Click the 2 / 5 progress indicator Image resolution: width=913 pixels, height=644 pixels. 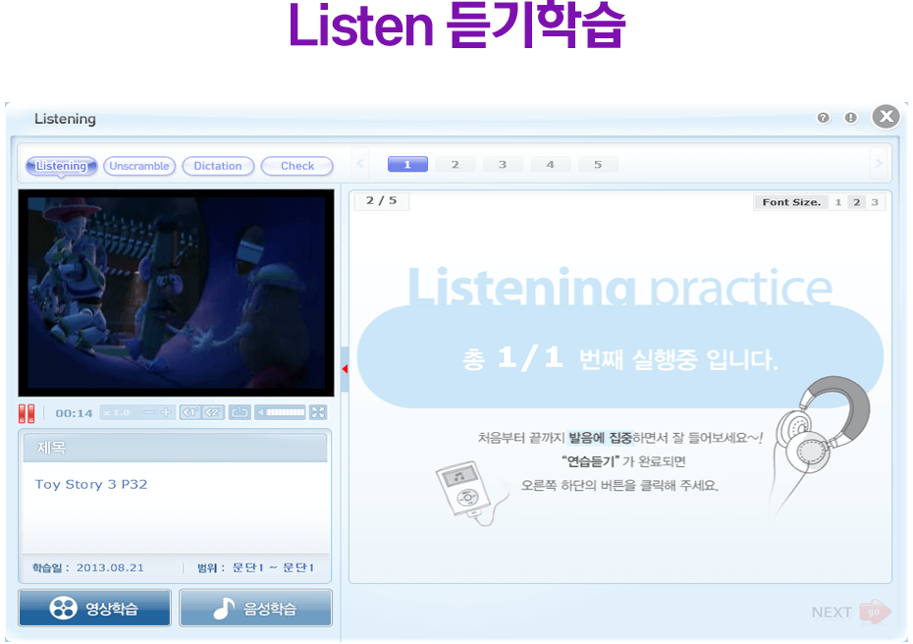pos(381,201)
